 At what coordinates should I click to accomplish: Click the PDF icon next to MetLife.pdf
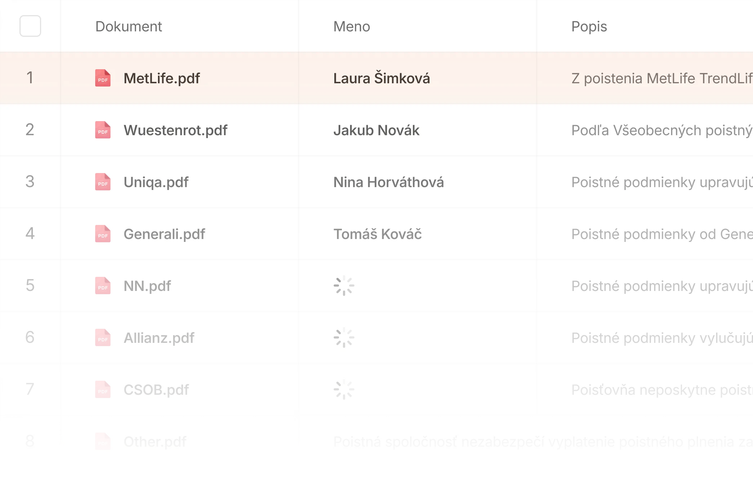click(x=103, y=78)
